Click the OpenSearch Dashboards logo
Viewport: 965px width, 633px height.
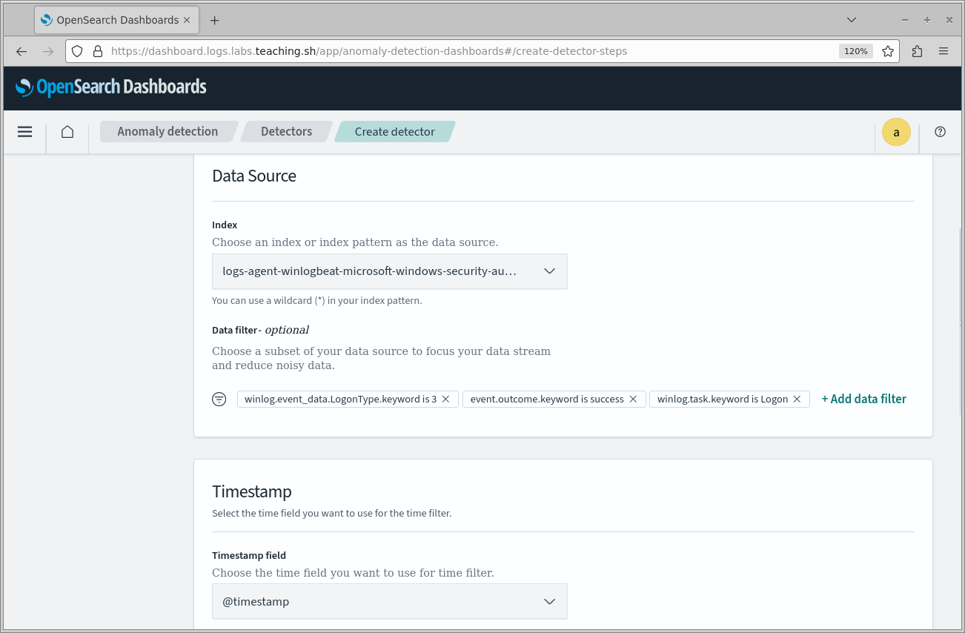click(111, 87)
